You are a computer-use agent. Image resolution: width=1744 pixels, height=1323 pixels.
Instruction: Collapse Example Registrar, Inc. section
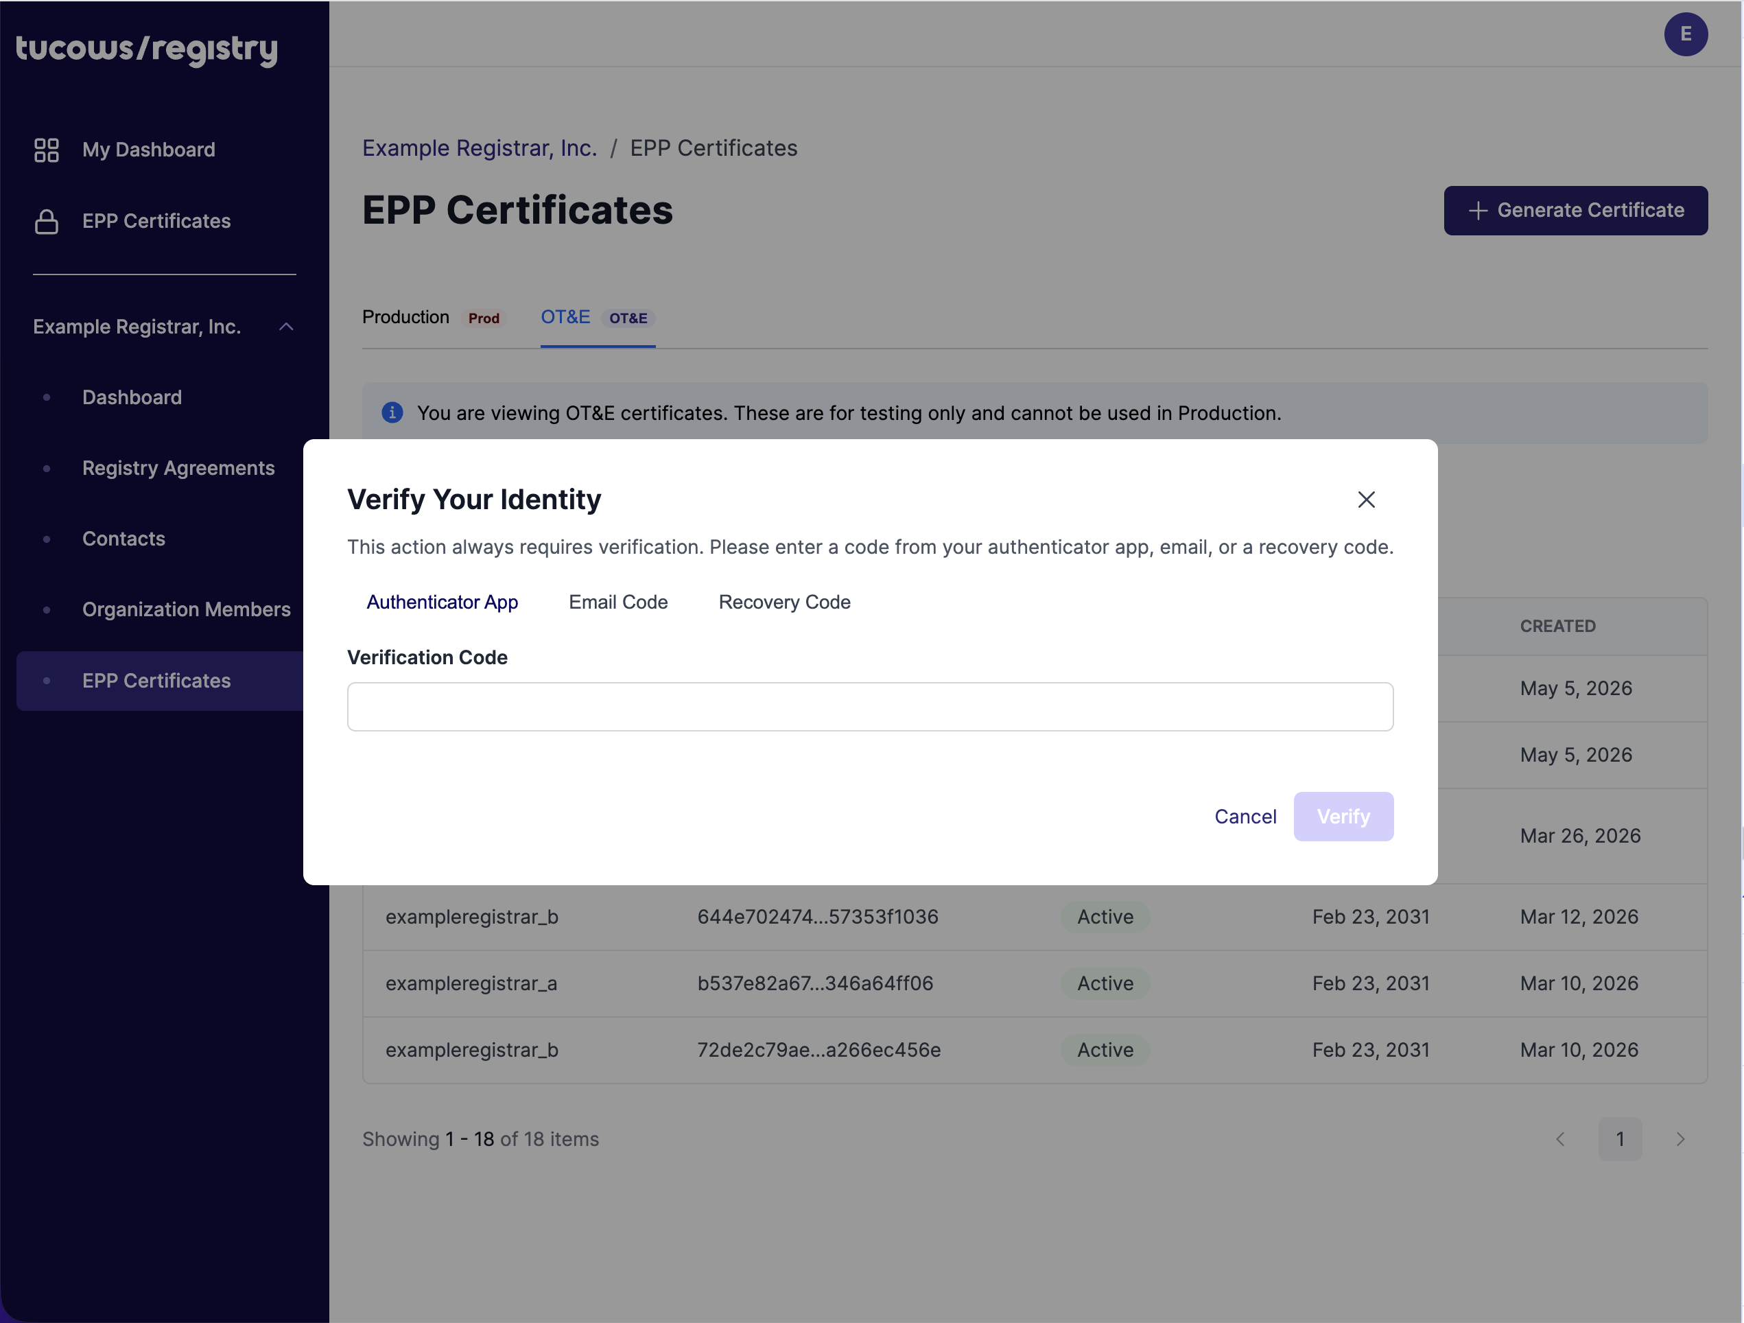[286, 327]
